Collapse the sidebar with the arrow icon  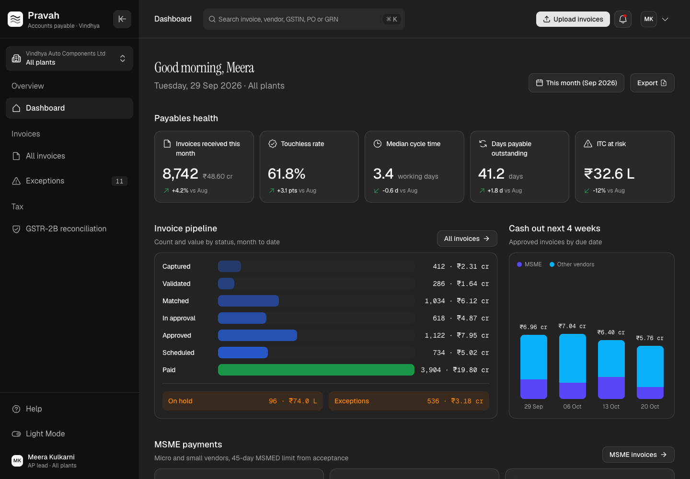(x=122, y=19)
